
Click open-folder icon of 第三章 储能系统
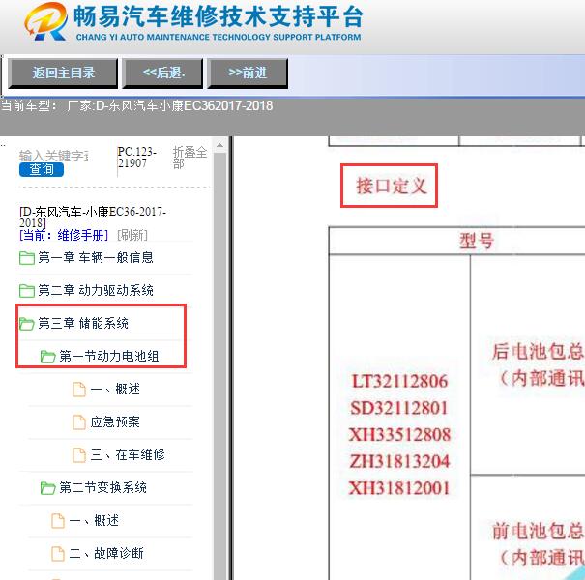27,324
